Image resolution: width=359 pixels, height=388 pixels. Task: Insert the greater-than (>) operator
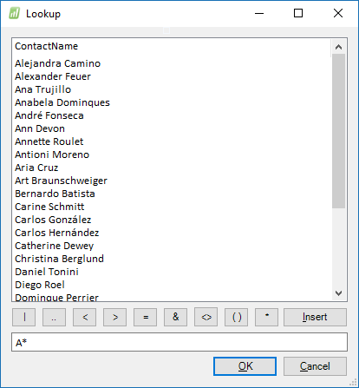pyautogui.click(x=114, y=317)
